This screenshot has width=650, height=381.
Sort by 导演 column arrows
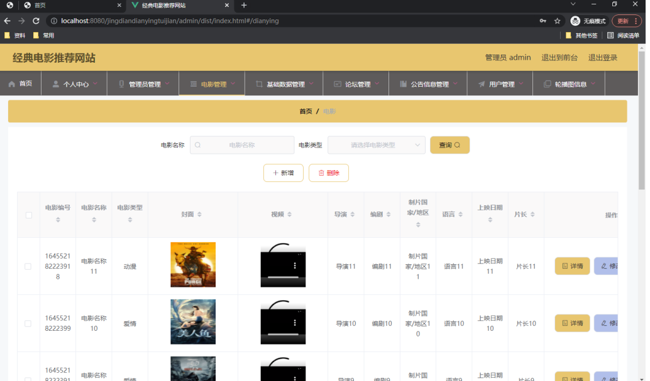pos(353,214)
